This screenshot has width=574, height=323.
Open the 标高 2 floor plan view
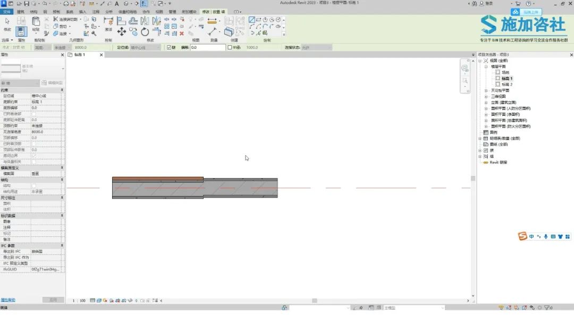(x=507, y=84)
